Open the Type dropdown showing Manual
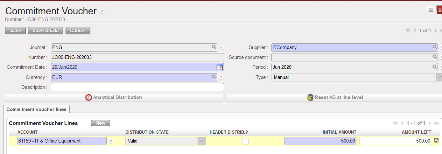Image resolution: width=442 pixels, height=154 pixels. (x=439, y=77)
